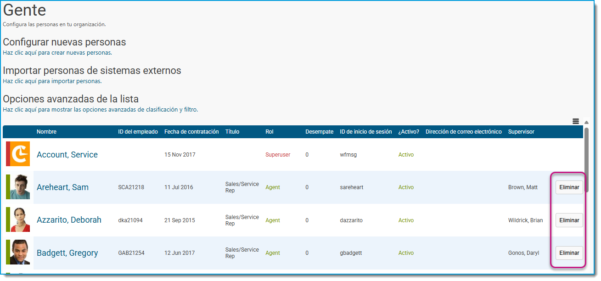Click Opciones avanzadas de la lista heading
This screenshot has width=601, height=281.
point(71,99)
